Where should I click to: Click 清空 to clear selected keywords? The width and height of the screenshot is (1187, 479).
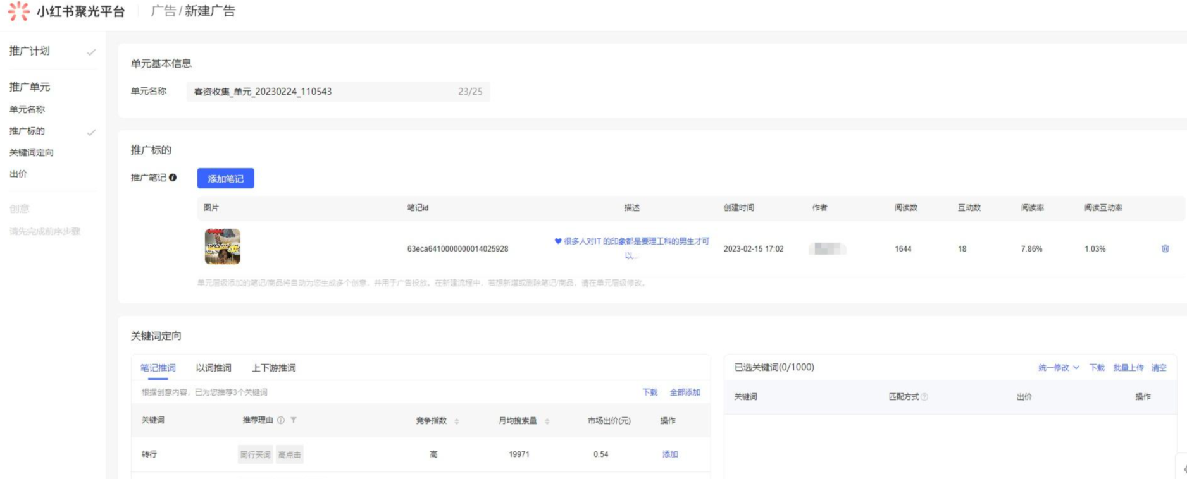click(x=1159, y=367)
